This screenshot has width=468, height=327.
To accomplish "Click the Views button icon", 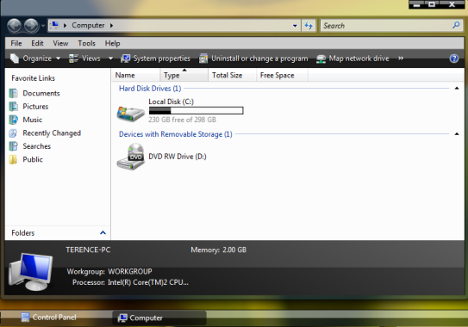I will tap(73, 59).
